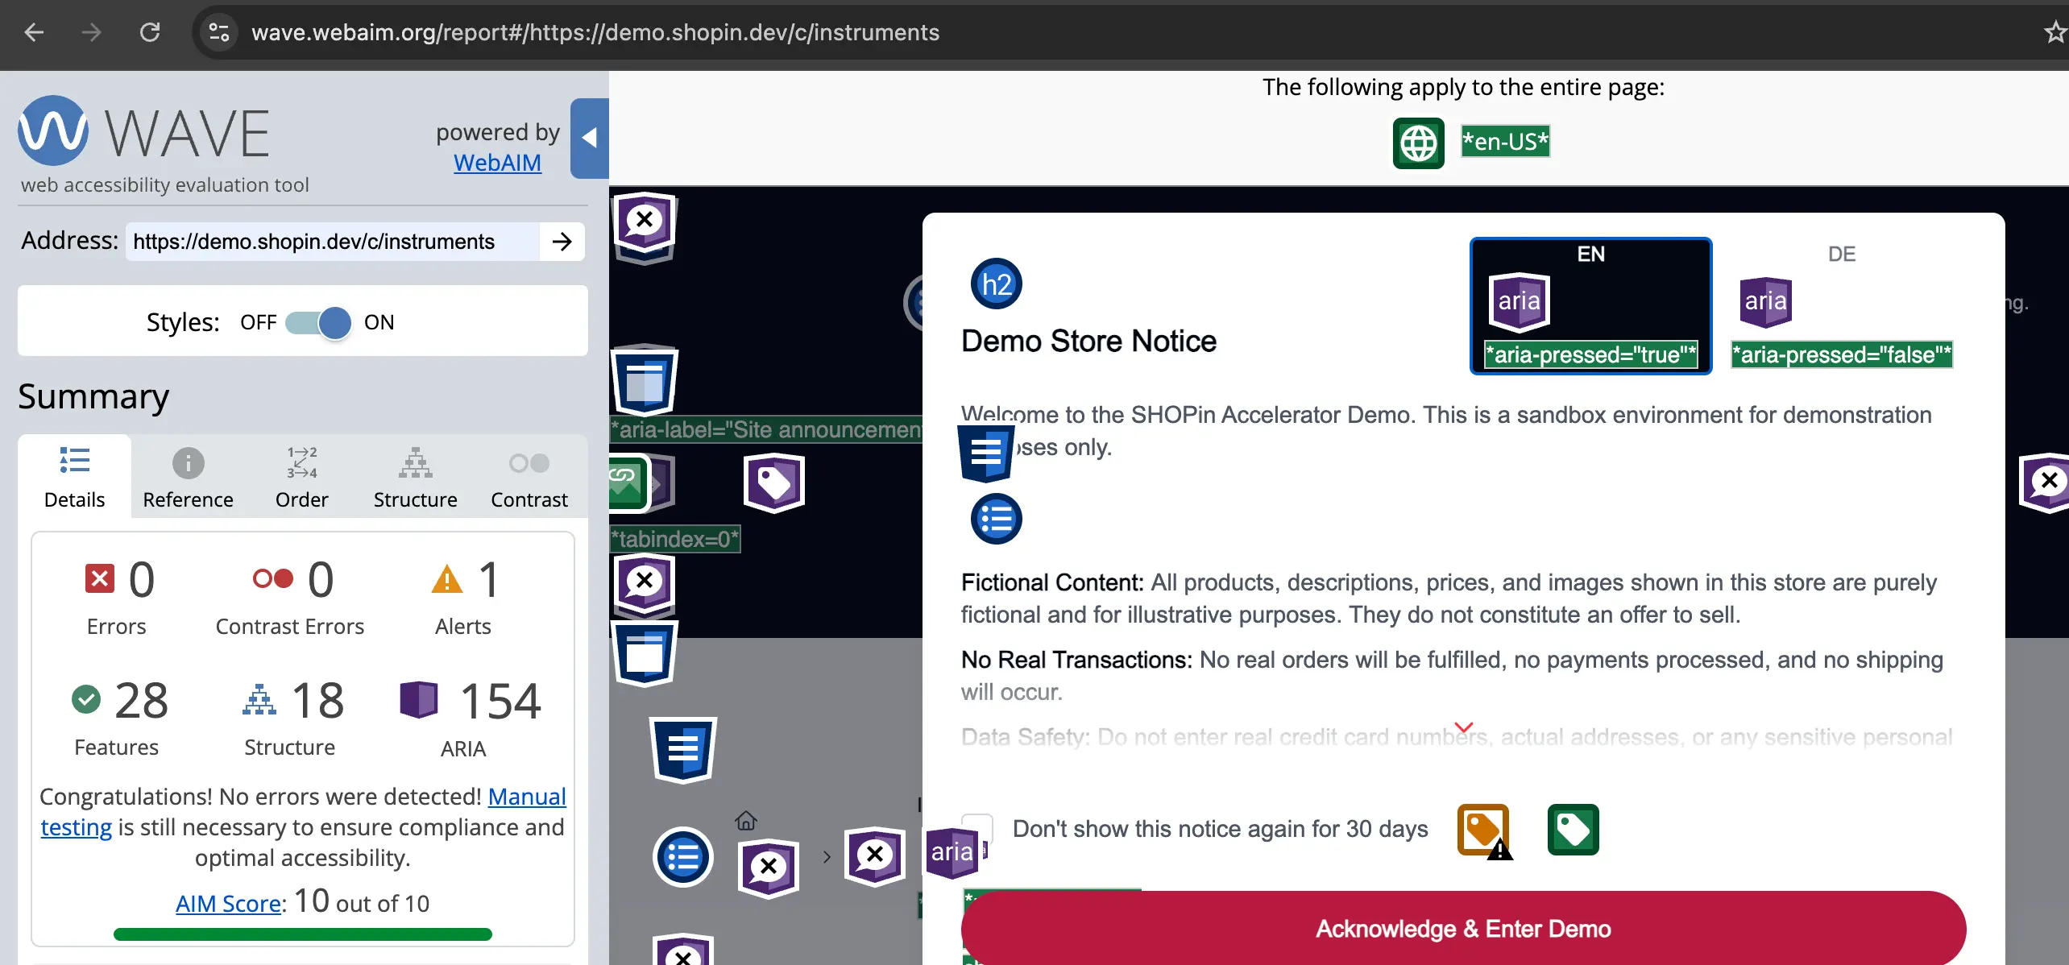Switch to the Order tab
The image size is (2069, 965).
pos(302,477)
